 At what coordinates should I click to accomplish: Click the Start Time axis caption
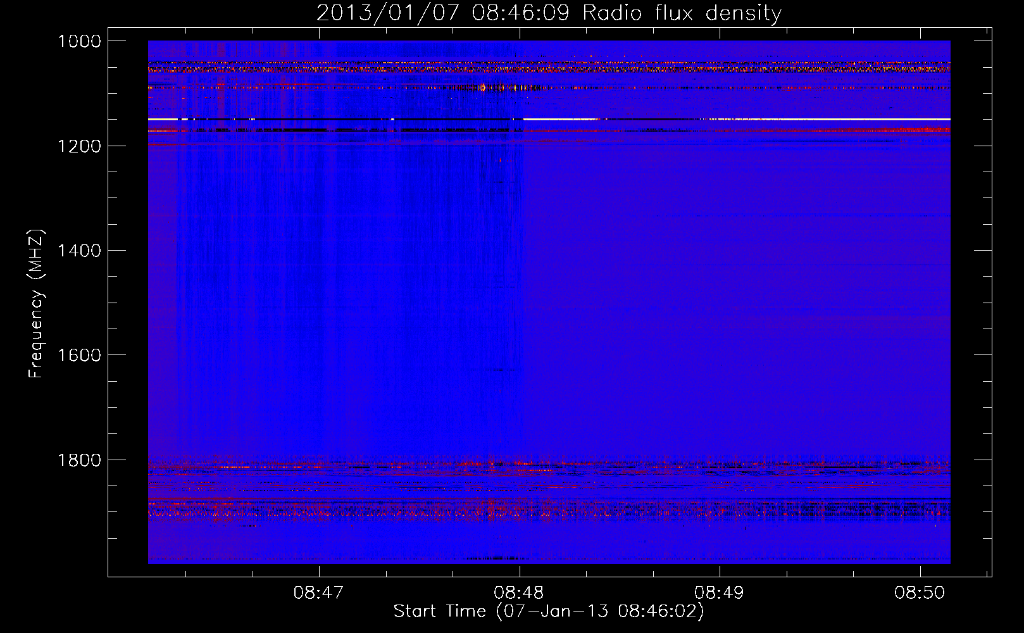point(549,611)
